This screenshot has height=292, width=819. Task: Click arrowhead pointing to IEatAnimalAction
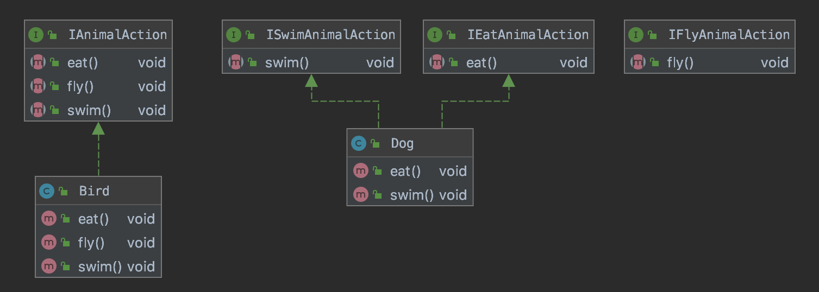click(509, 80)
